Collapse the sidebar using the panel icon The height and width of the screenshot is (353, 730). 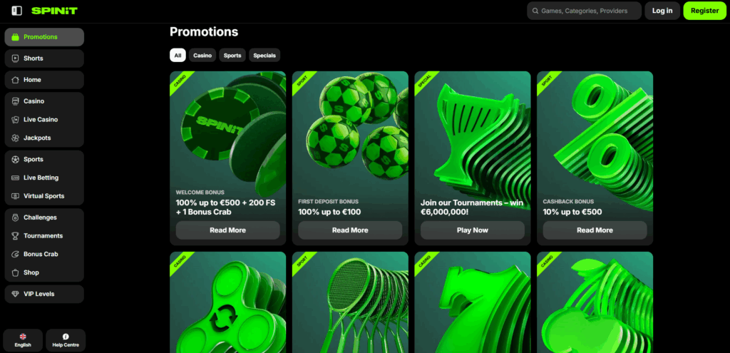coord(17,11)
